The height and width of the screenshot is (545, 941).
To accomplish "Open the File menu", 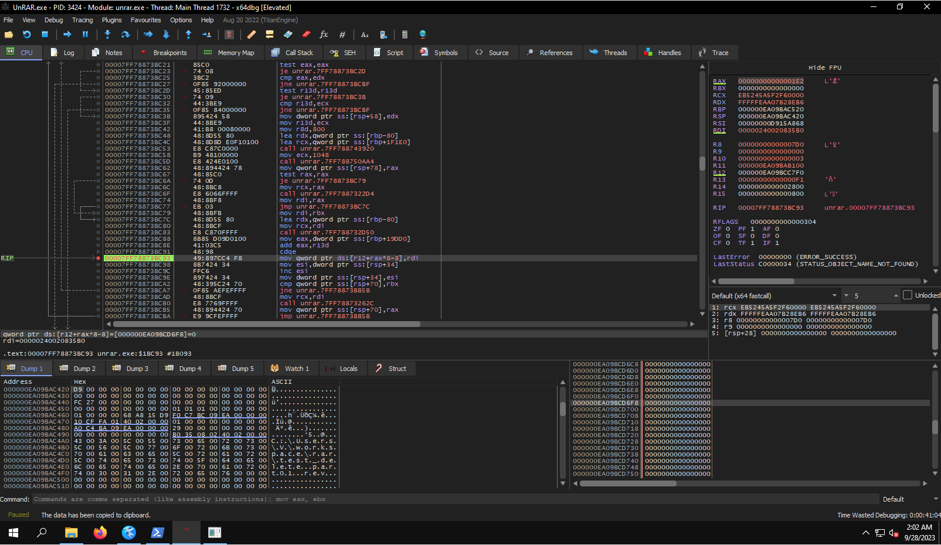I will 8,20.
